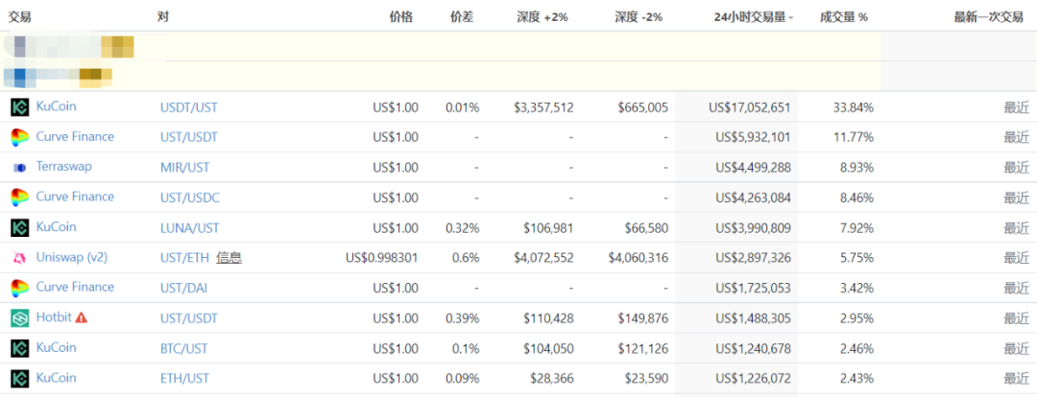Click the Curve Finance logo in UST/DAI row
Screen dimensions: 1037x397
(x=20, y=288)
